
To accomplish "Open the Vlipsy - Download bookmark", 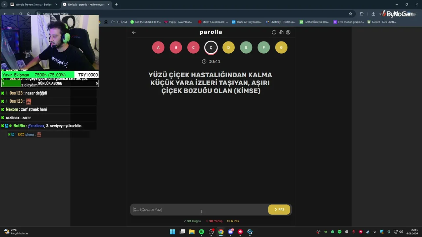I will (178, 22).
